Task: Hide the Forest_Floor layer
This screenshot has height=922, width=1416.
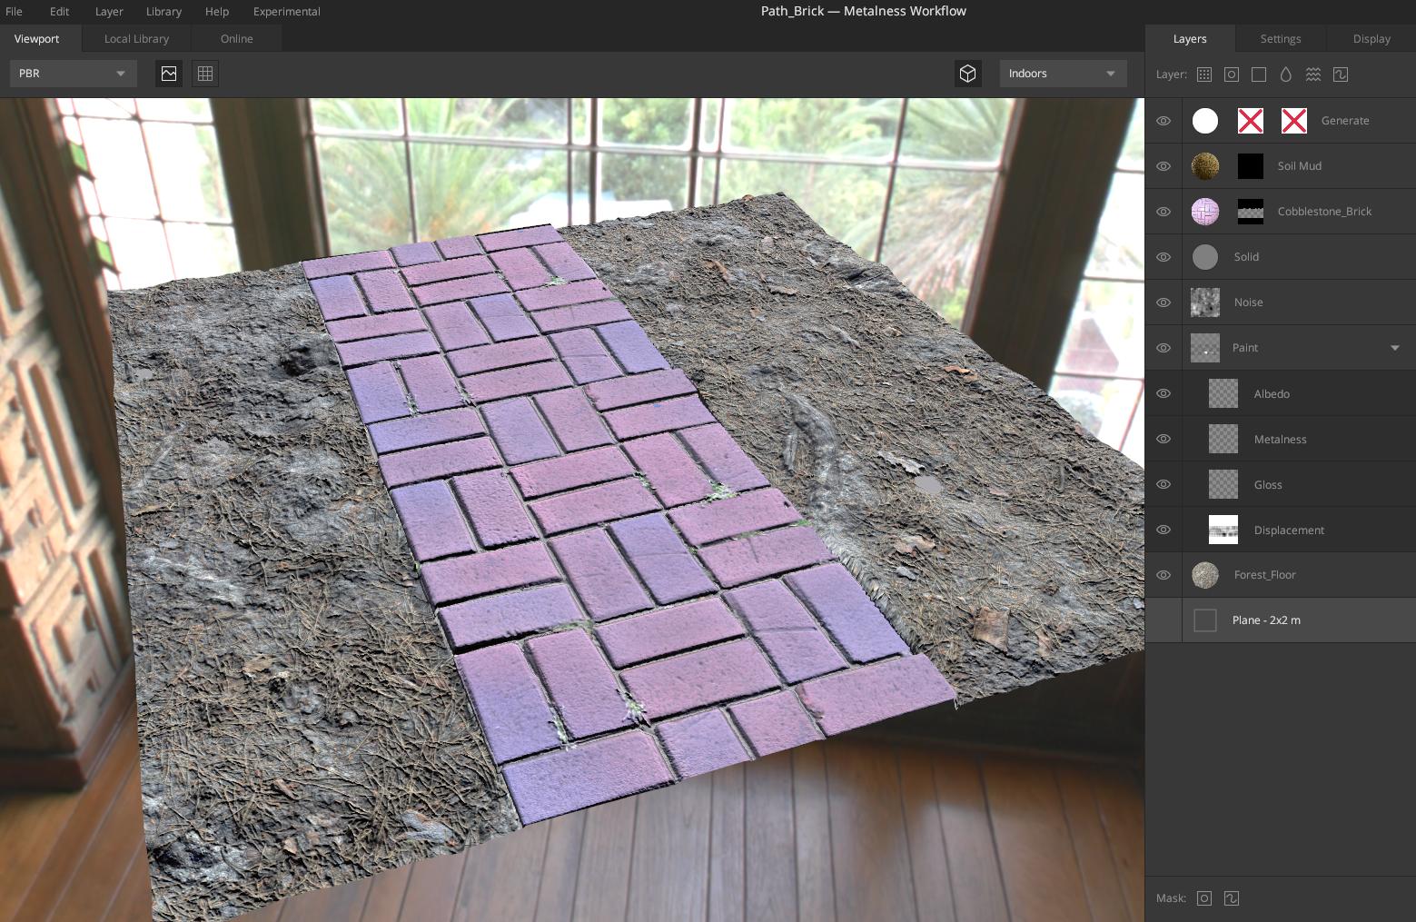Action: coord(1163,575)
